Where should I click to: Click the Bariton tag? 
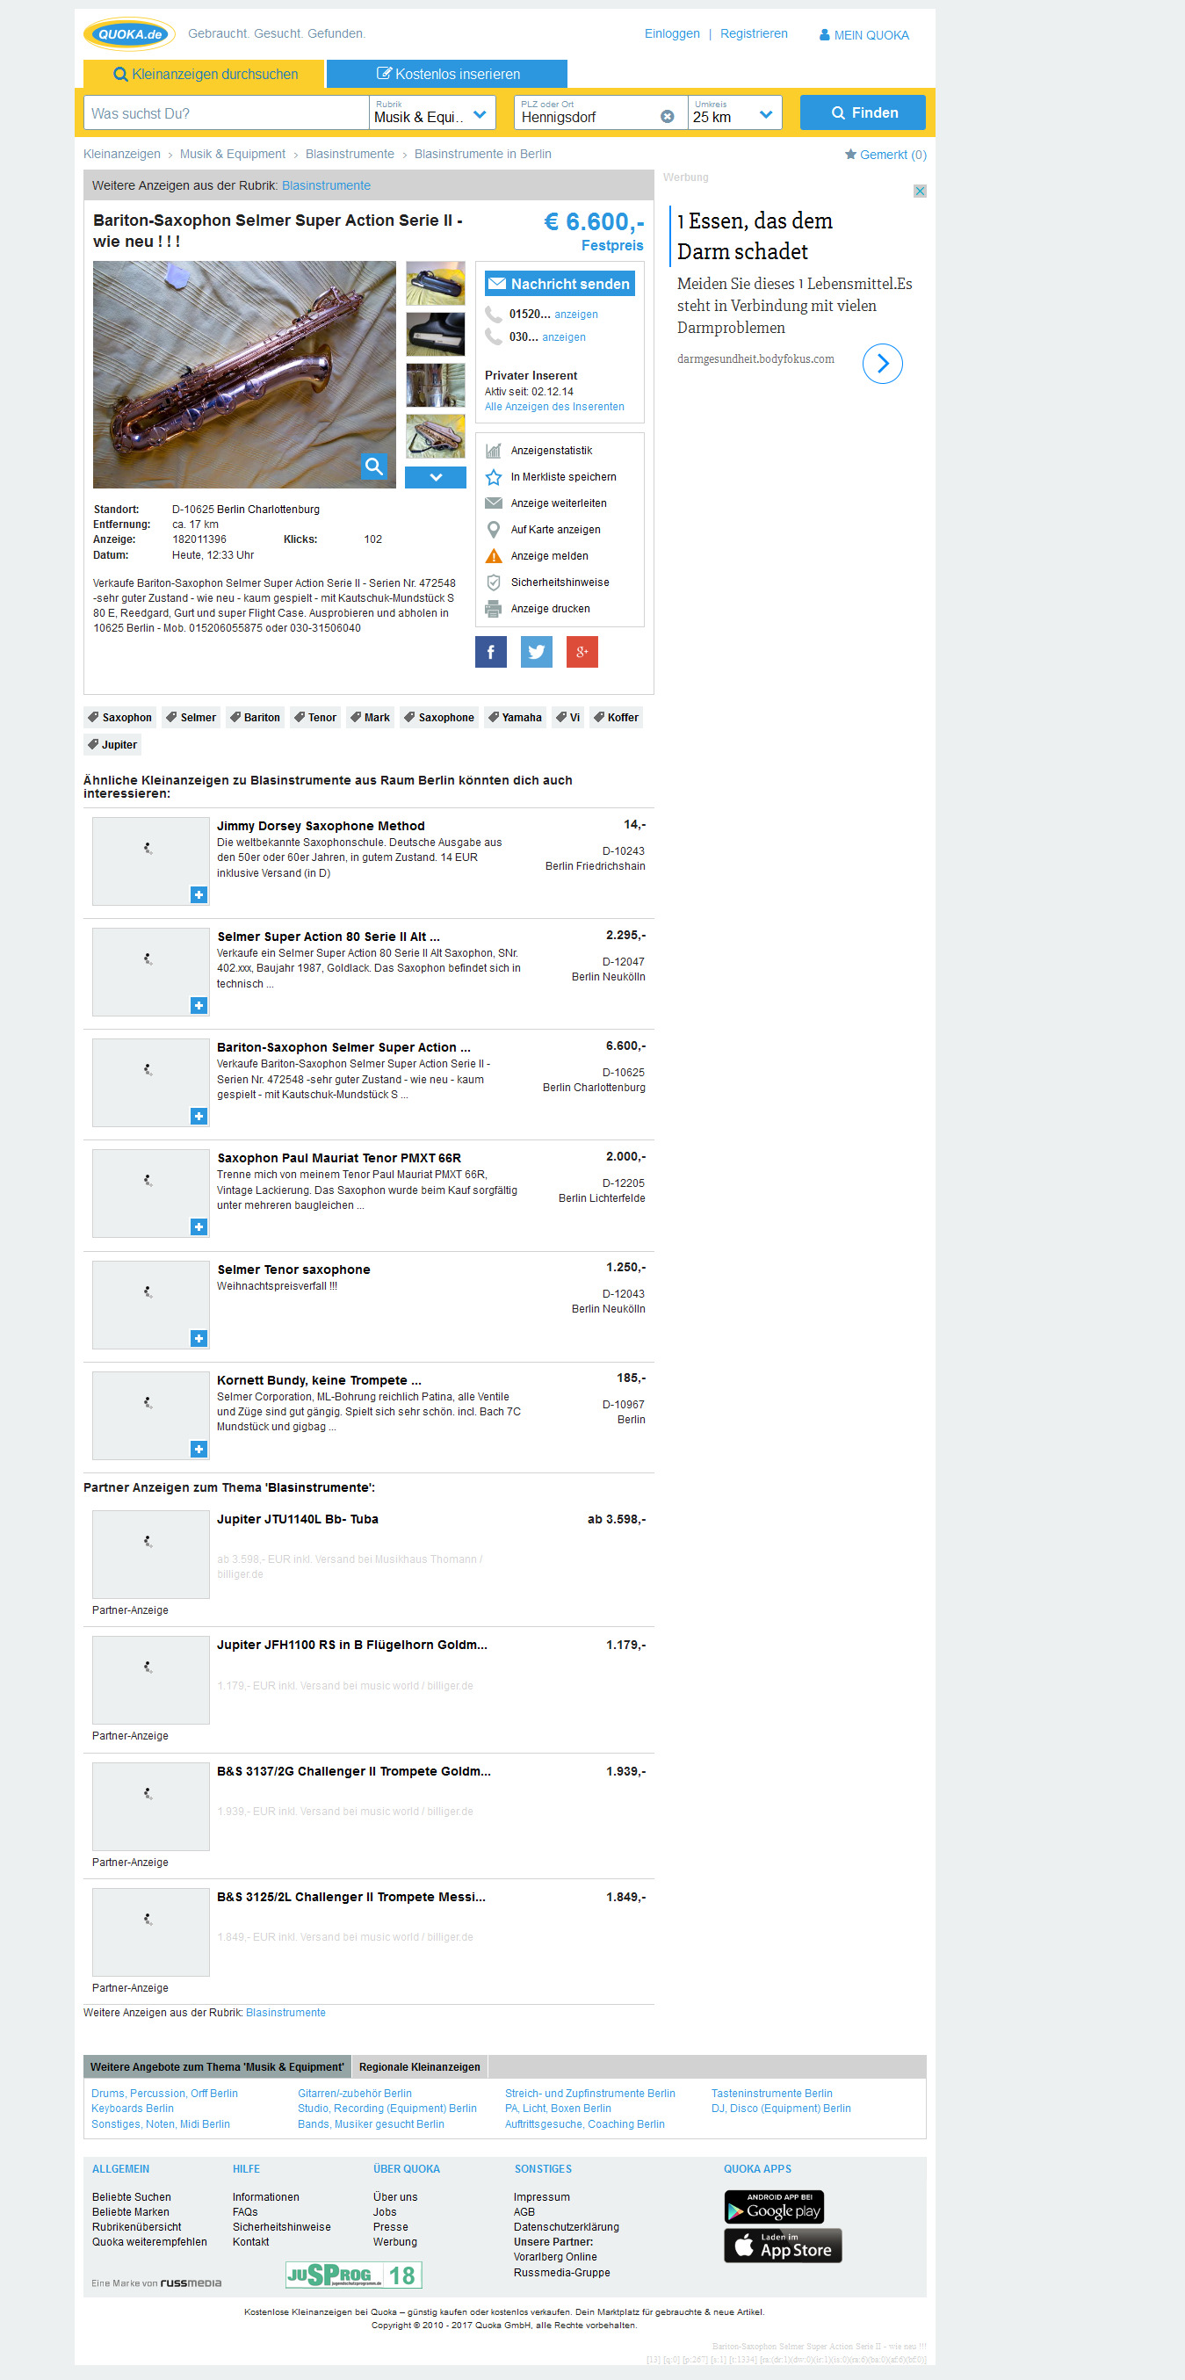coord(255,717)
